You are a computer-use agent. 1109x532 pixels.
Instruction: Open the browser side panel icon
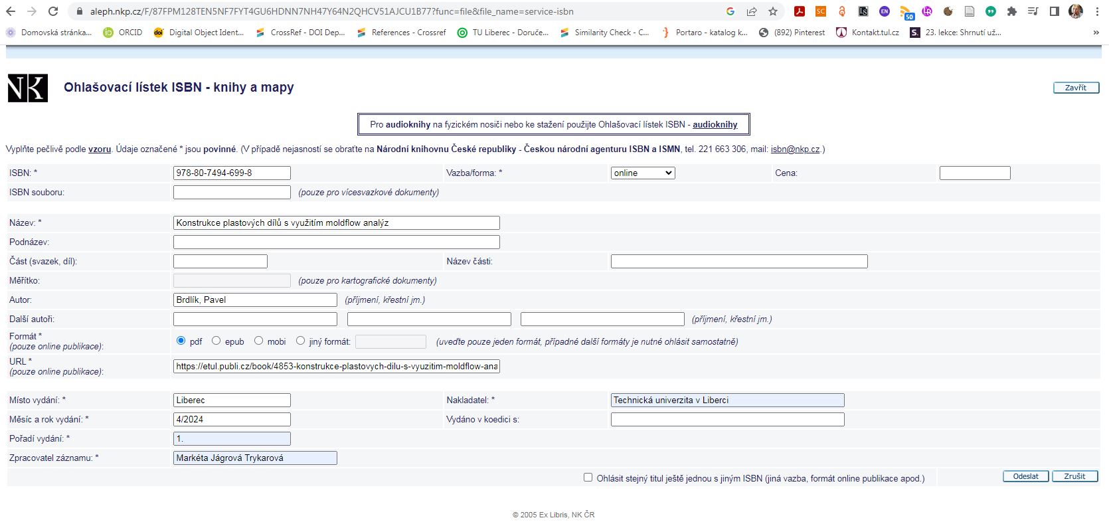click(1054, 11)
